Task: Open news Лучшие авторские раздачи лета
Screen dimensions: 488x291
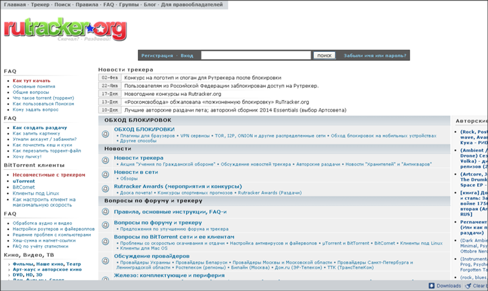Action: click(x=235, y=110)
